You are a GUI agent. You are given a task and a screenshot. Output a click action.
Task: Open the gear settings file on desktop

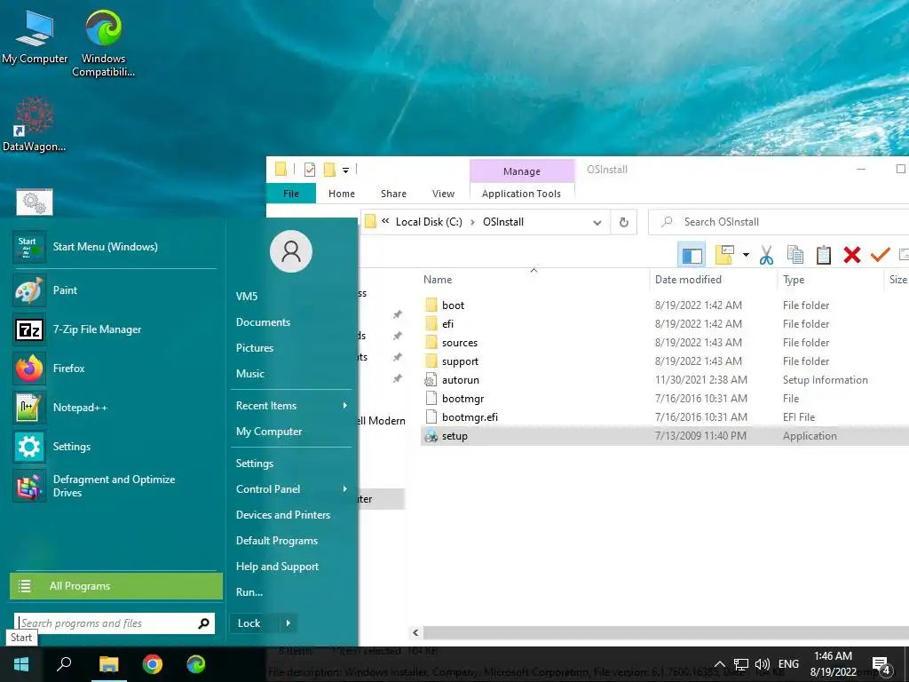(x=35, y=202)
